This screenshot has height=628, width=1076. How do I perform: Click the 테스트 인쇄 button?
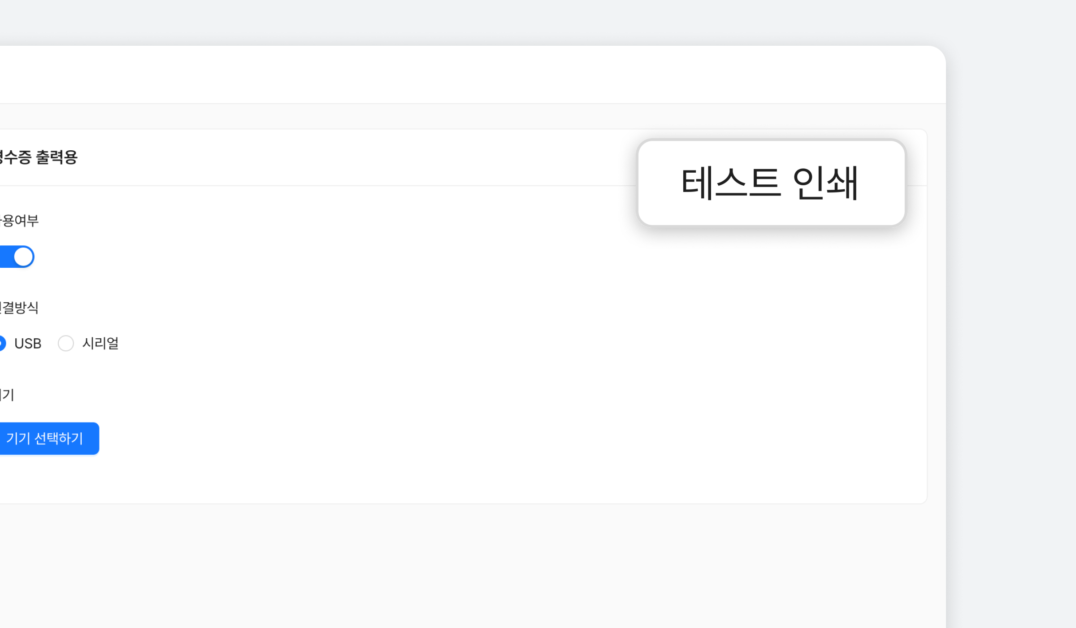pos(771,183)
